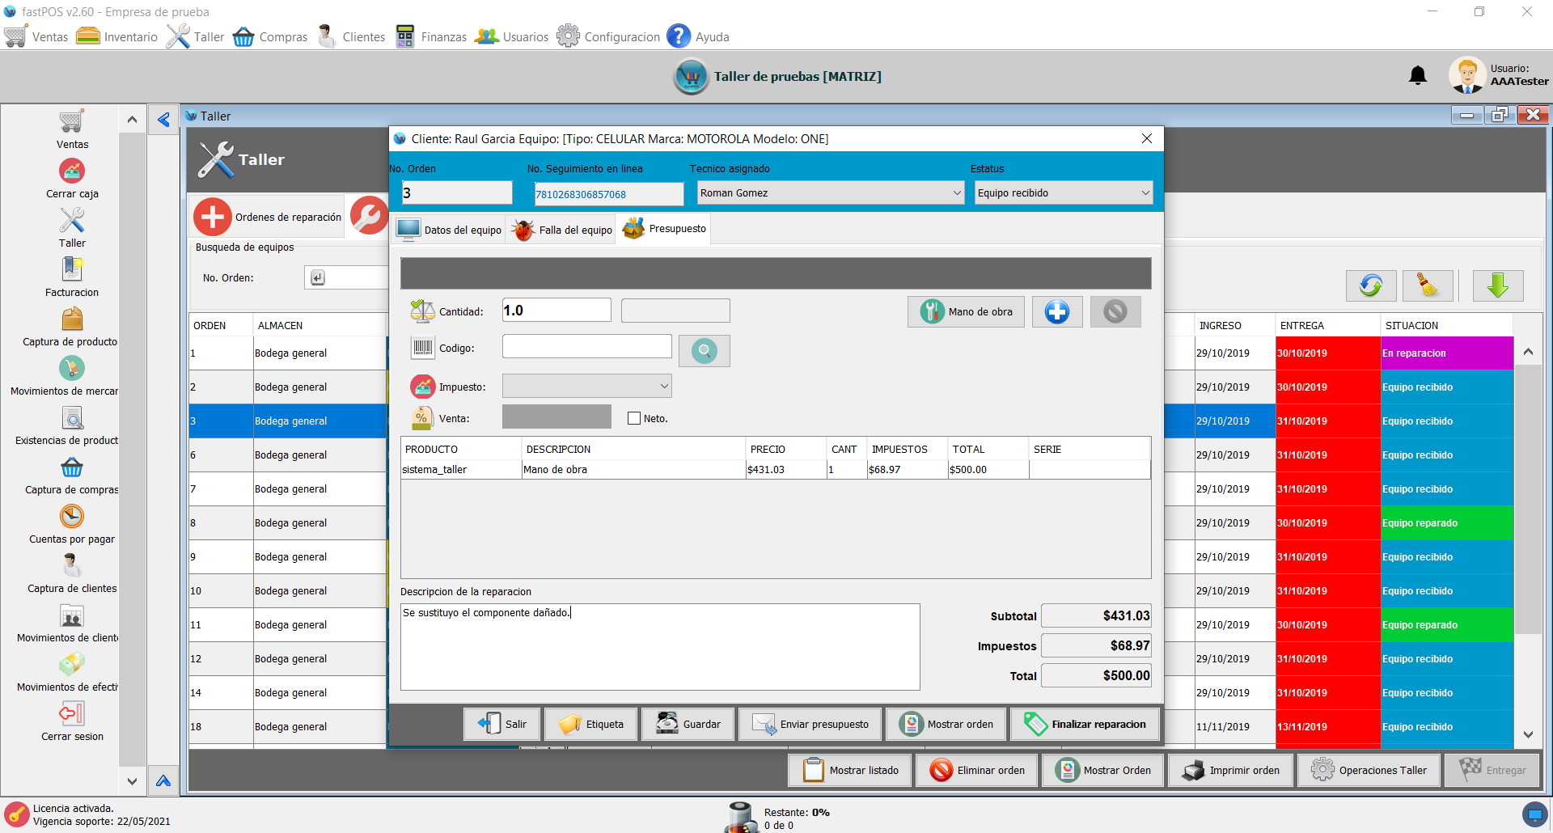Toggle the Neto checkbox
Screen dimensions: 1553x833
pos(634,418)
